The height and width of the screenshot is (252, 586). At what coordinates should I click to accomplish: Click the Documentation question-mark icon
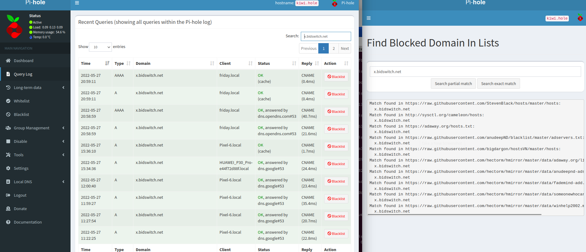click(8, 222)
